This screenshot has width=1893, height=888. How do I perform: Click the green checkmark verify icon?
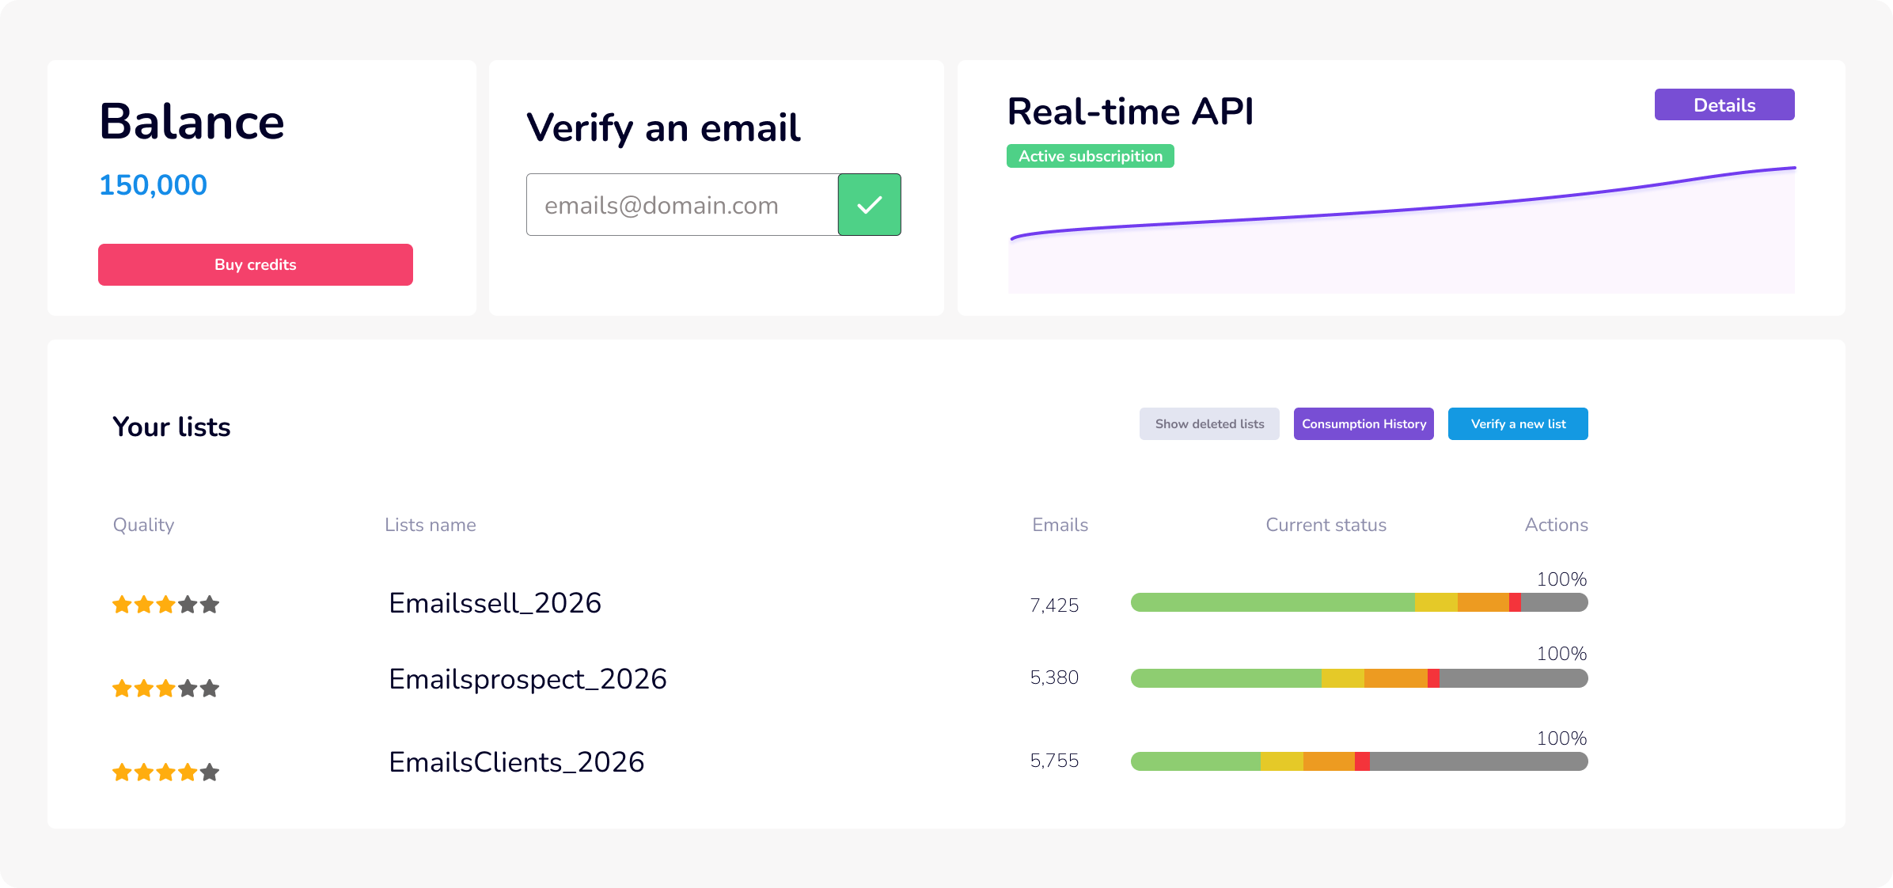coord(869,205)
